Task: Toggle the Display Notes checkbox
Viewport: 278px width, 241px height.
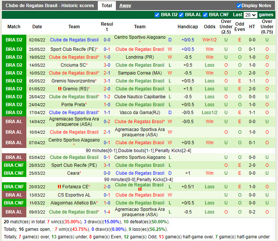Action: point(239,6)
